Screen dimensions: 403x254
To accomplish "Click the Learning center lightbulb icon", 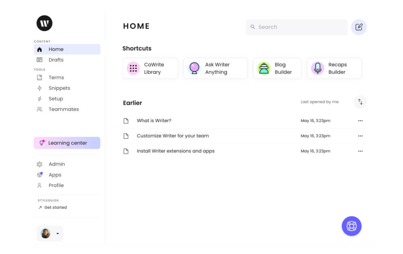I will click(x=42, y=143).
